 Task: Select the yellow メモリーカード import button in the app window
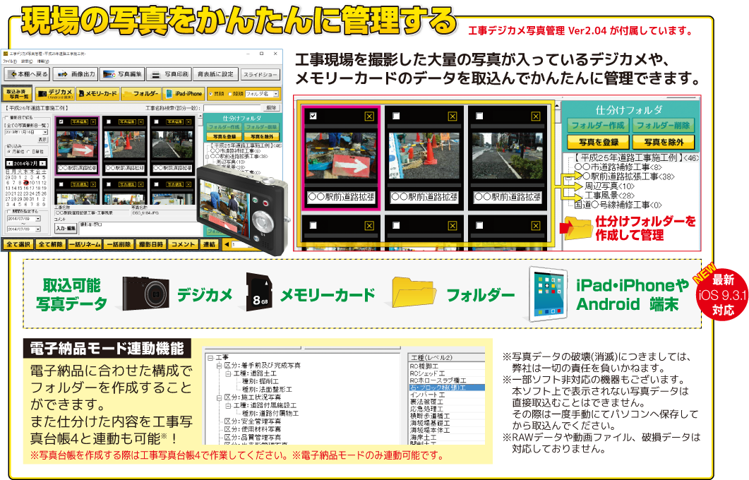pos(98,94)
